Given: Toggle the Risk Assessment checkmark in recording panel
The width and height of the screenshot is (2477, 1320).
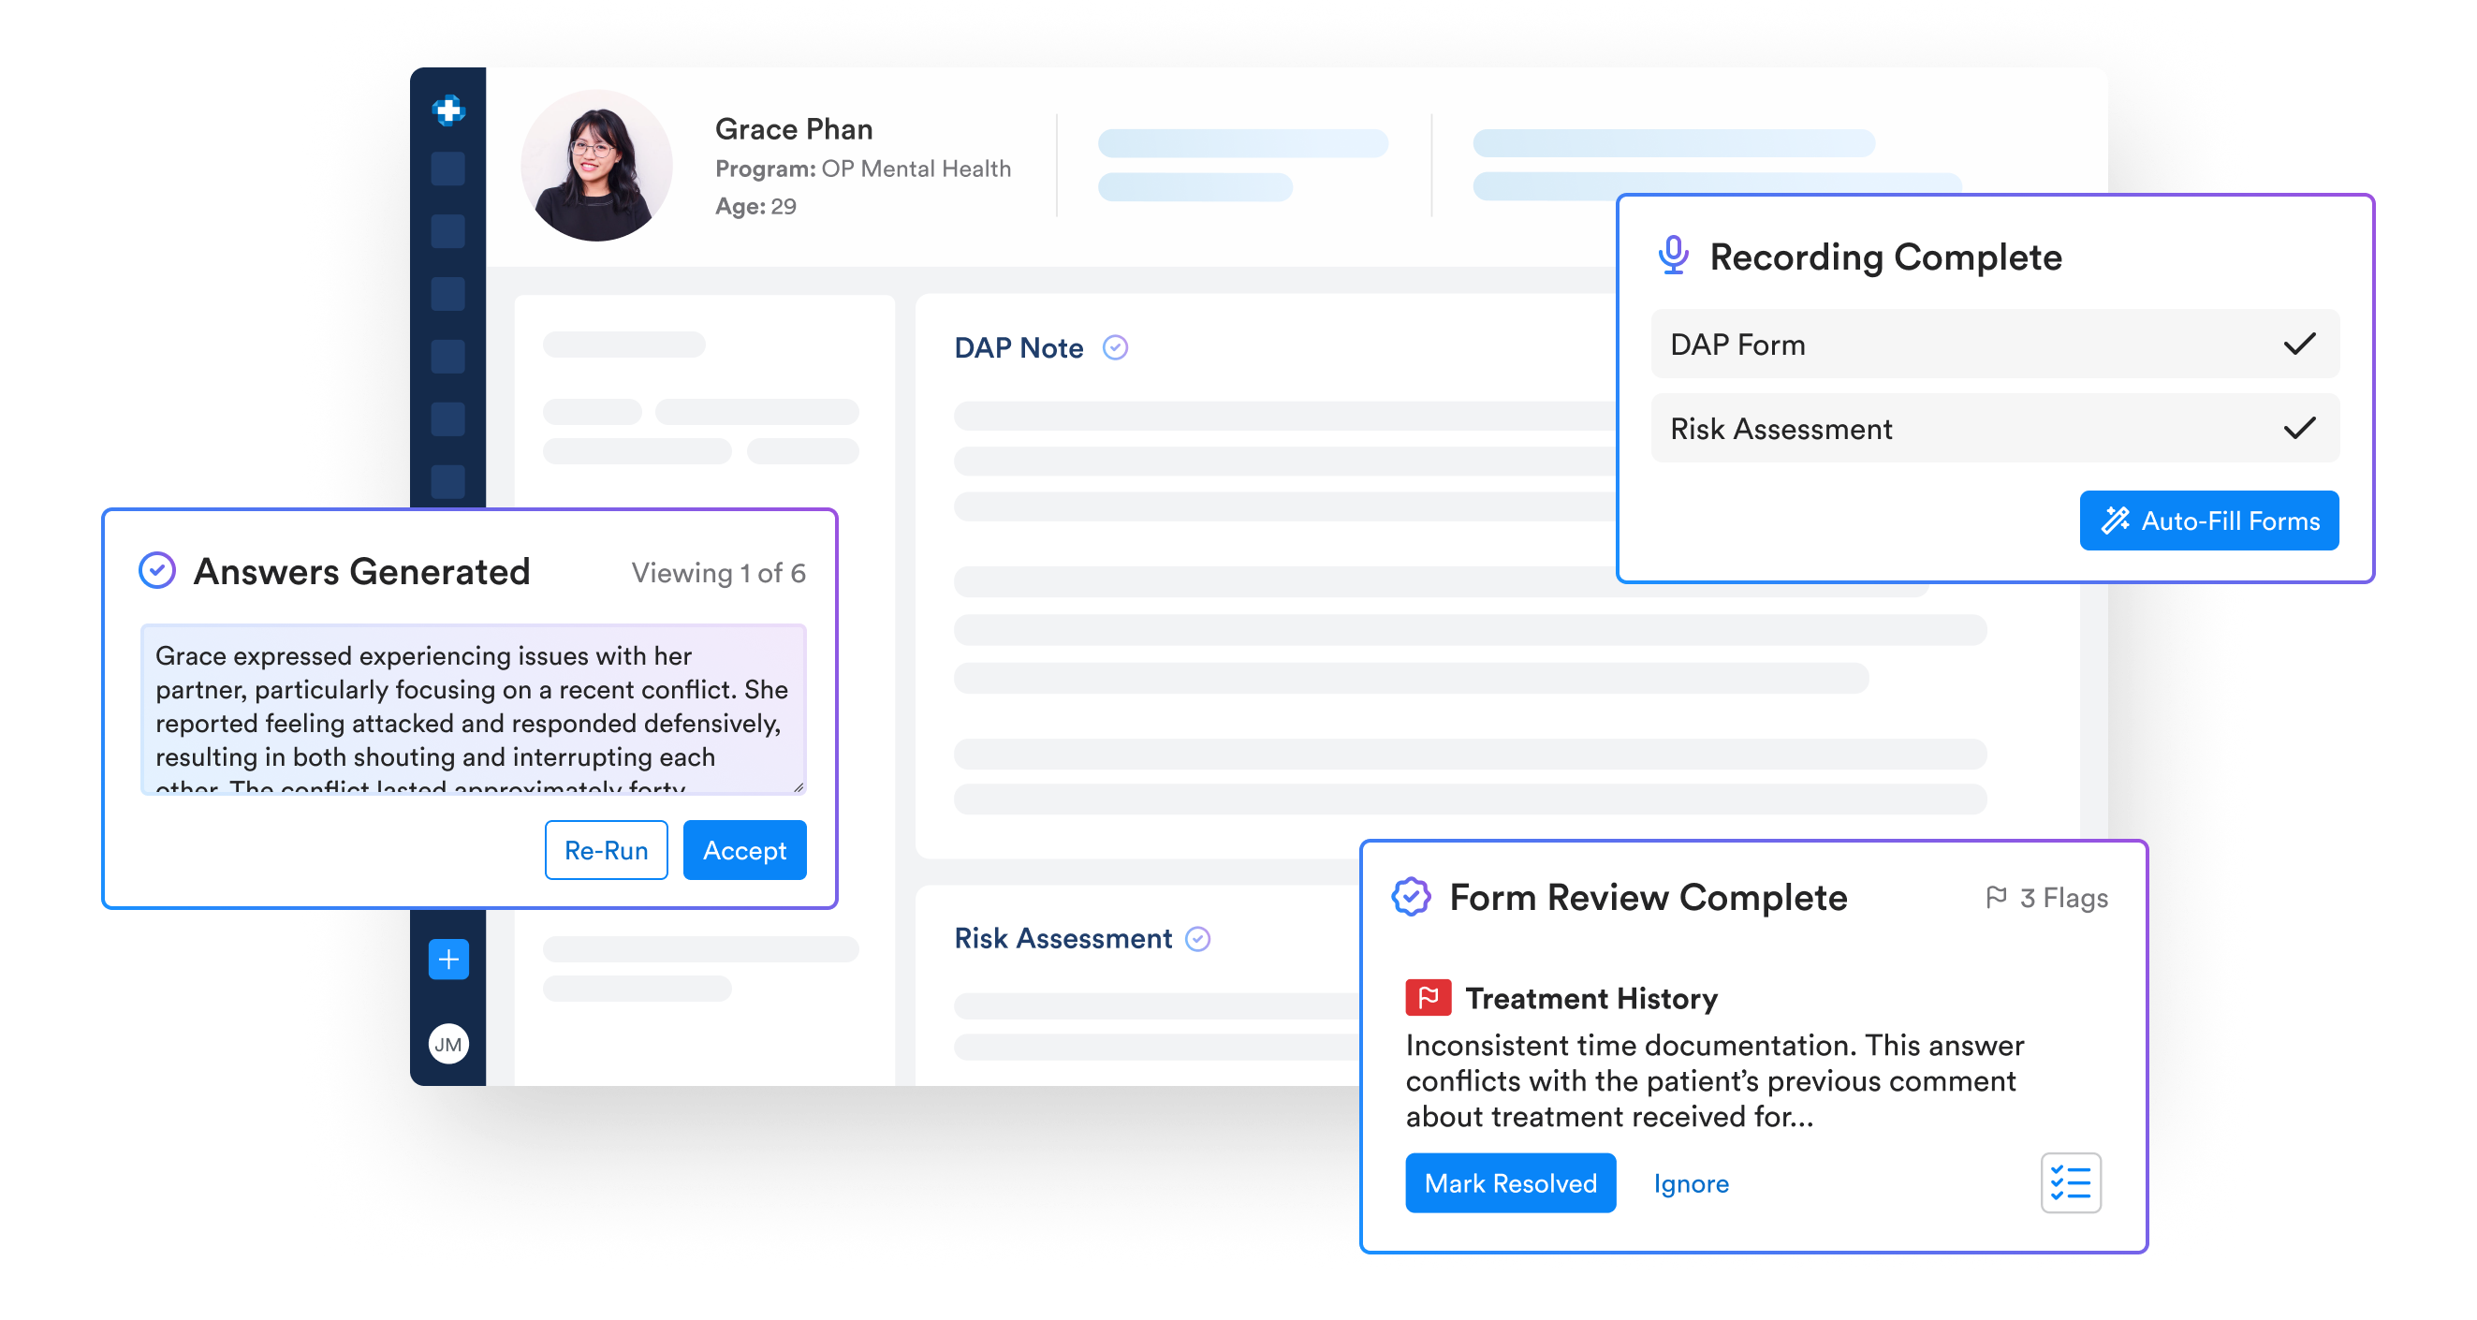Looking at the screenshot, I should point(2299,428).
